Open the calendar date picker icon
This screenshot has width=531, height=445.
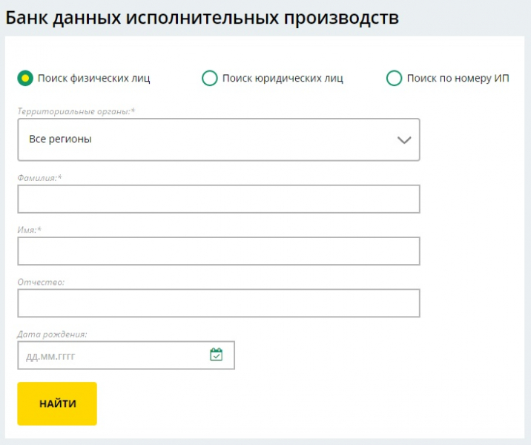(216, 355)
